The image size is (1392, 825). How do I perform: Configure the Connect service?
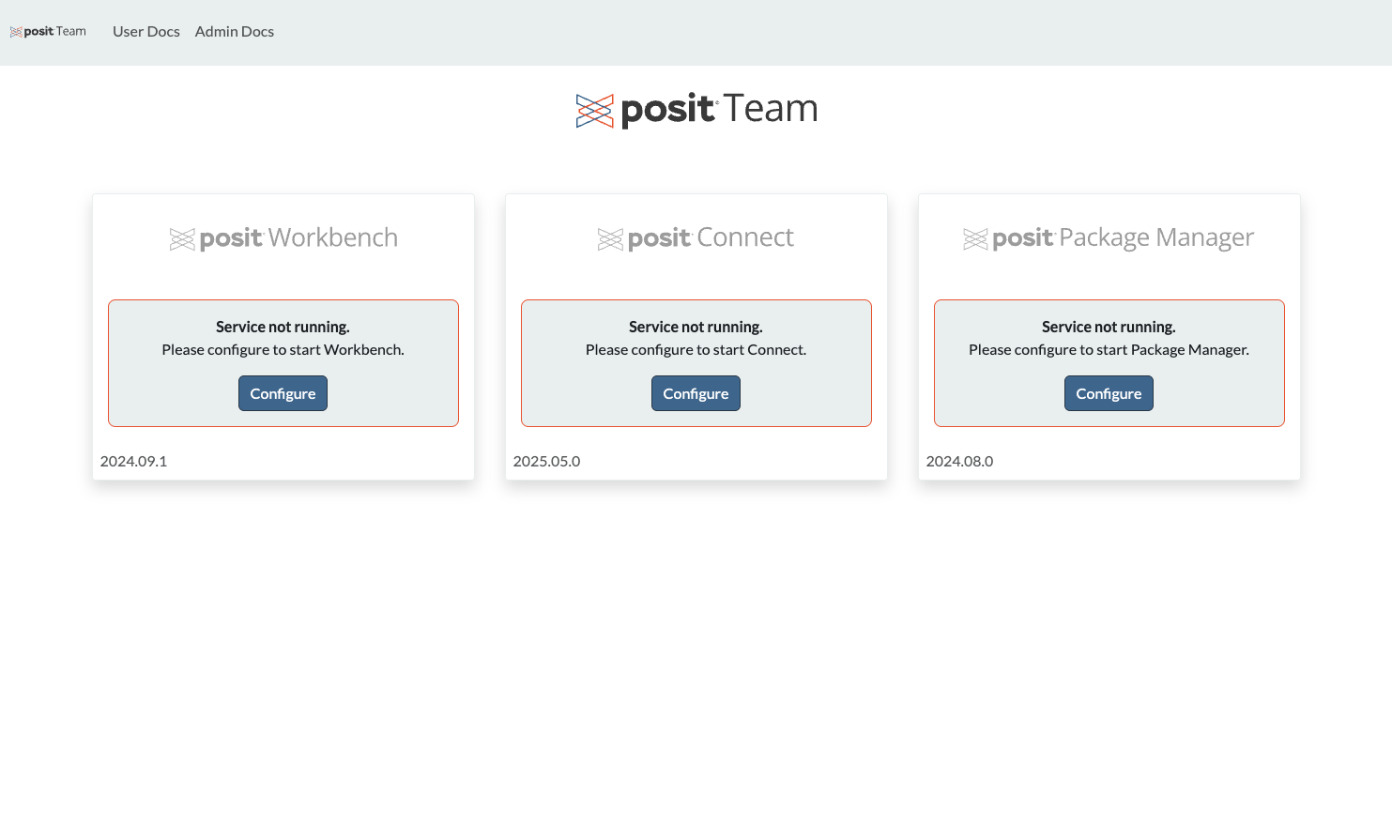[x=696, y=393]
